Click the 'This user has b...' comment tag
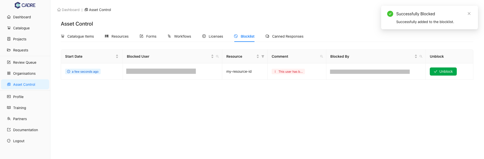 coord(288,71)
